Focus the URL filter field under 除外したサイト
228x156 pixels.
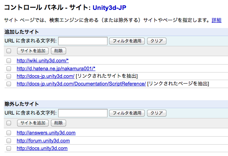83,113
